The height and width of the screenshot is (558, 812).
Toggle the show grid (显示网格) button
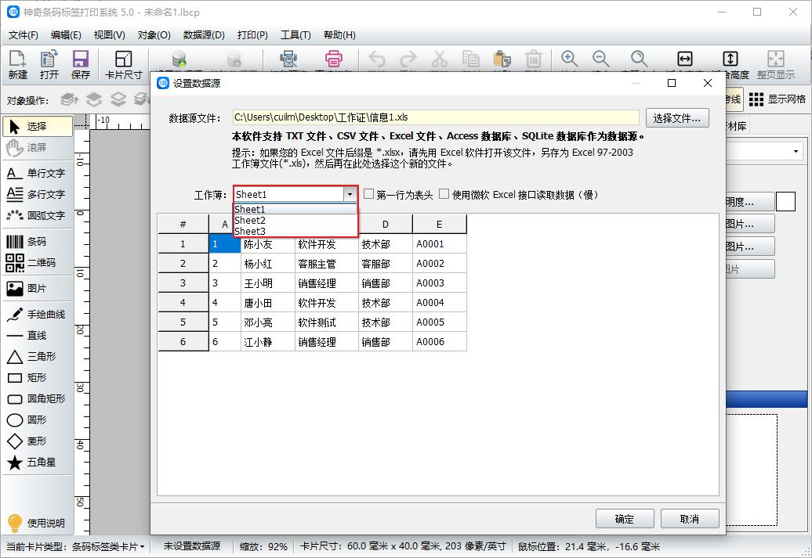(777, 99)
